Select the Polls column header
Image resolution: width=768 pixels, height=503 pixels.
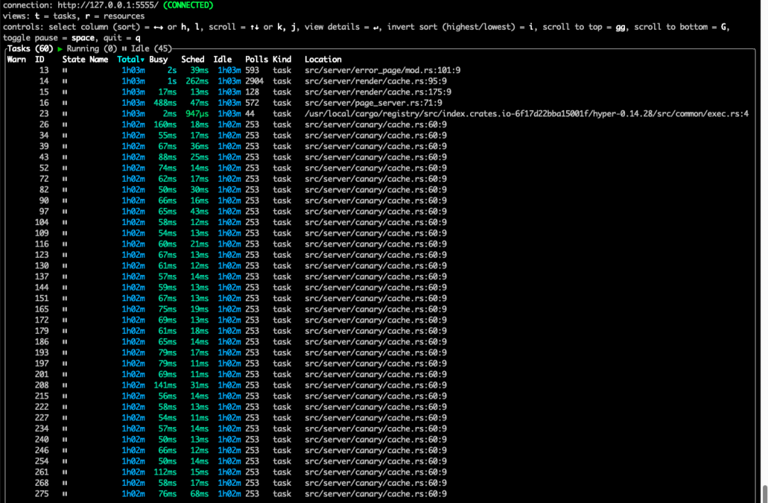point(257,60)
